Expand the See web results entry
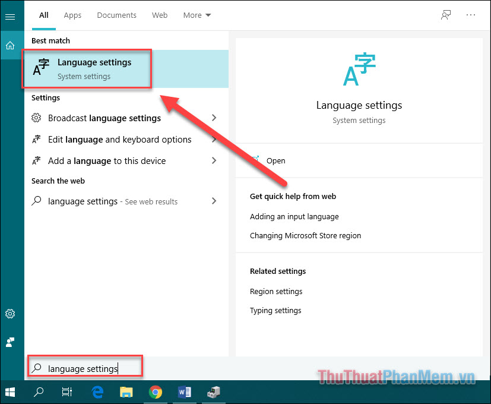Image resolution: width=491 pixels, height=404 pixels. (x=214, y=201)
